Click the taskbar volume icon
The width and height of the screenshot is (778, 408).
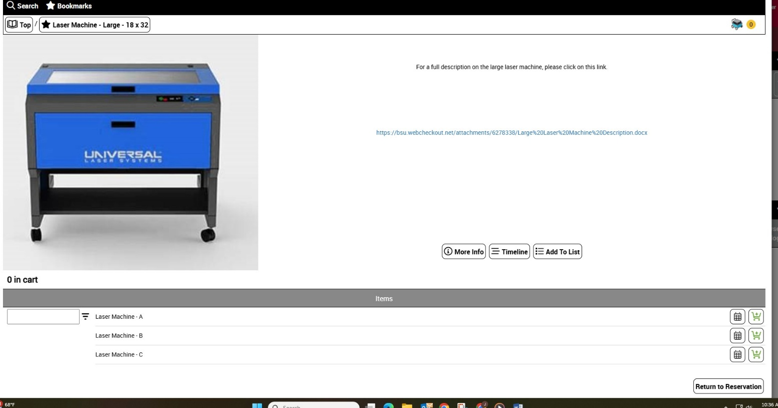(x=749, y=406)
